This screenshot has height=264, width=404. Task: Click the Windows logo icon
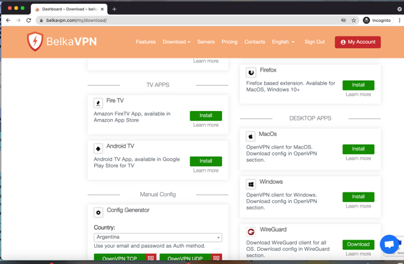[251, 184]
